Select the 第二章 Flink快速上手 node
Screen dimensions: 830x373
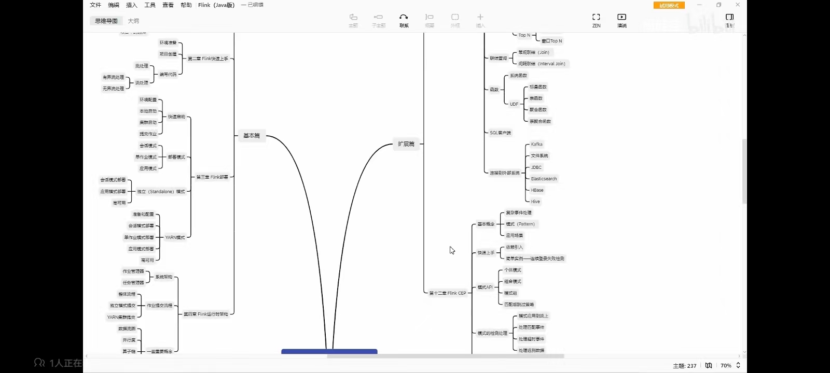coord(208,59)
